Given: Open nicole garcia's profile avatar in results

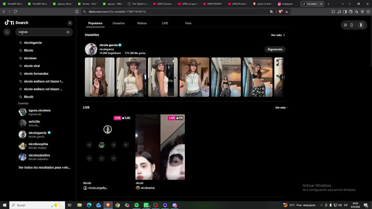Looking at the screenshot, I should pos(91,49).
